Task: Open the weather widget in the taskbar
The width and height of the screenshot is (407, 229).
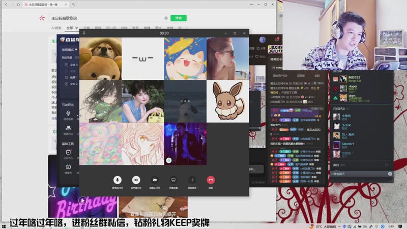Action: pyautogui.click(x=323, y=226)
